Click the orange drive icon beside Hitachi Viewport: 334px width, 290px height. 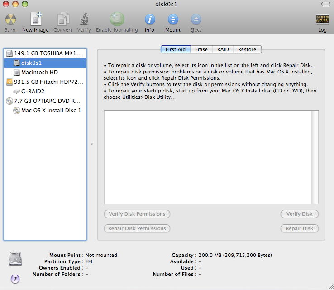tap(10, 82)
